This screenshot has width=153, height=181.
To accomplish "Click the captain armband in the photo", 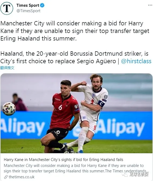I will point(101,104).
